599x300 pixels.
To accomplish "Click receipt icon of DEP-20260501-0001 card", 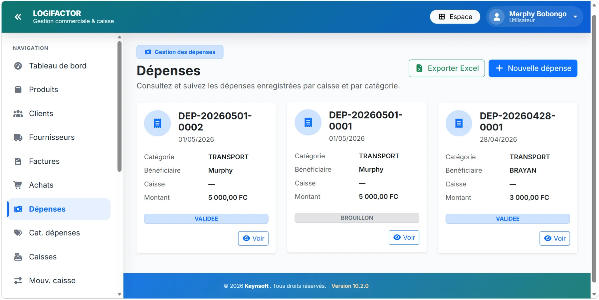I will (x=308, y=122).
